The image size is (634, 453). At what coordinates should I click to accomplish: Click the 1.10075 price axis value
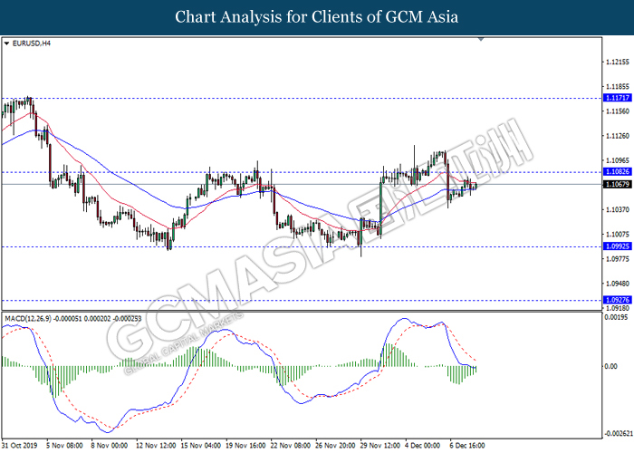click(617, 234)
